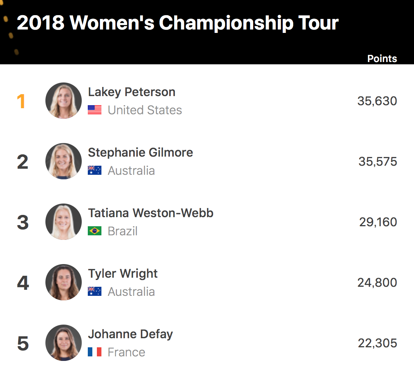The image size is (414, 370).
Task: Select the Tatiana Weston-Webb name
Action: [x=151, y=213]
